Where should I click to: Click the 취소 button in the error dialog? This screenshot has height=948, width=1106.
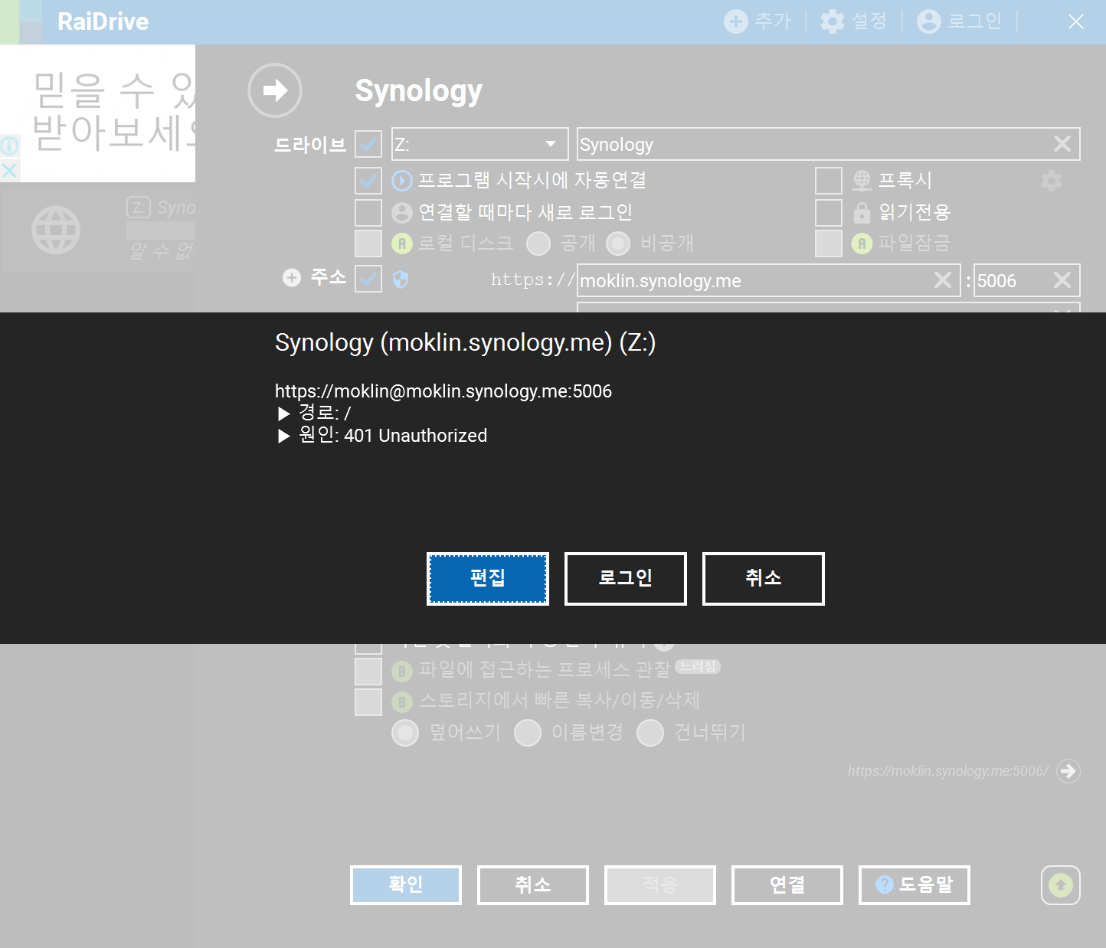764,579
